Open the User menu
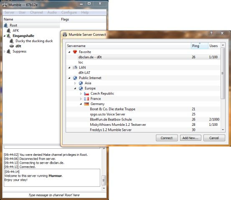231x200 pixels. [x=22, y=12]
